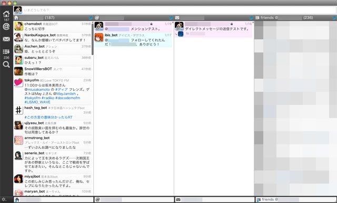337x203 pixels.
Task: Click the home column header house icon
Action: coord(16,18)
